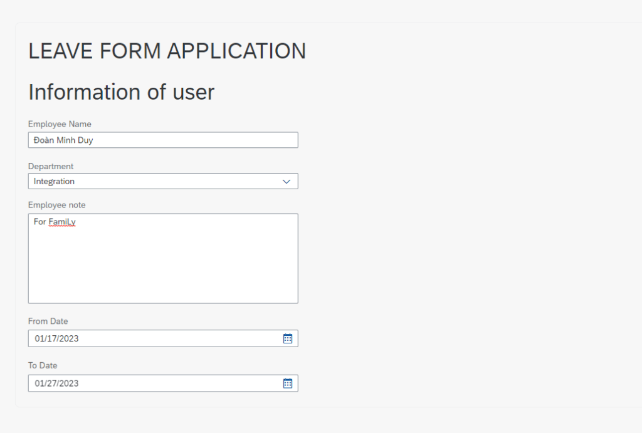The height and width of the screenshot is (433, 642).
Task: Click the 01/27/2023 date value
Action: point(56,383)
